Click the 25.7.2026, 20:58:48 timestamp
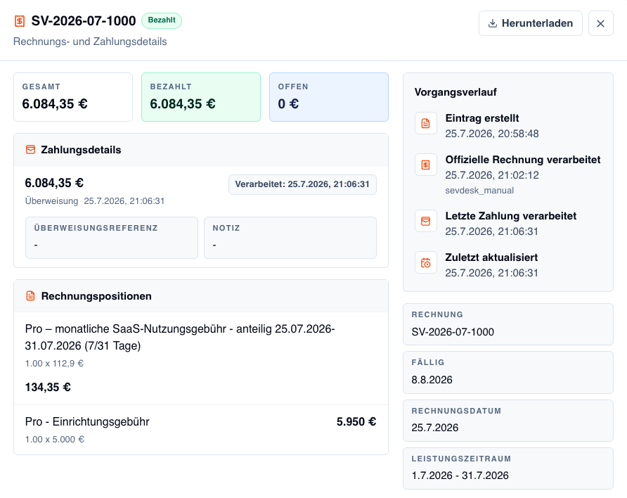Viewport: 627px width, 498px height. pos(492,134)
